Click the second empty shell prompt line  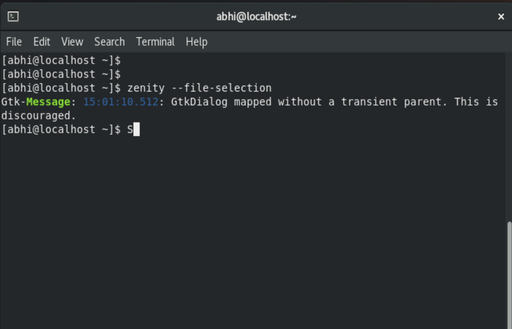tap(61, 74)
